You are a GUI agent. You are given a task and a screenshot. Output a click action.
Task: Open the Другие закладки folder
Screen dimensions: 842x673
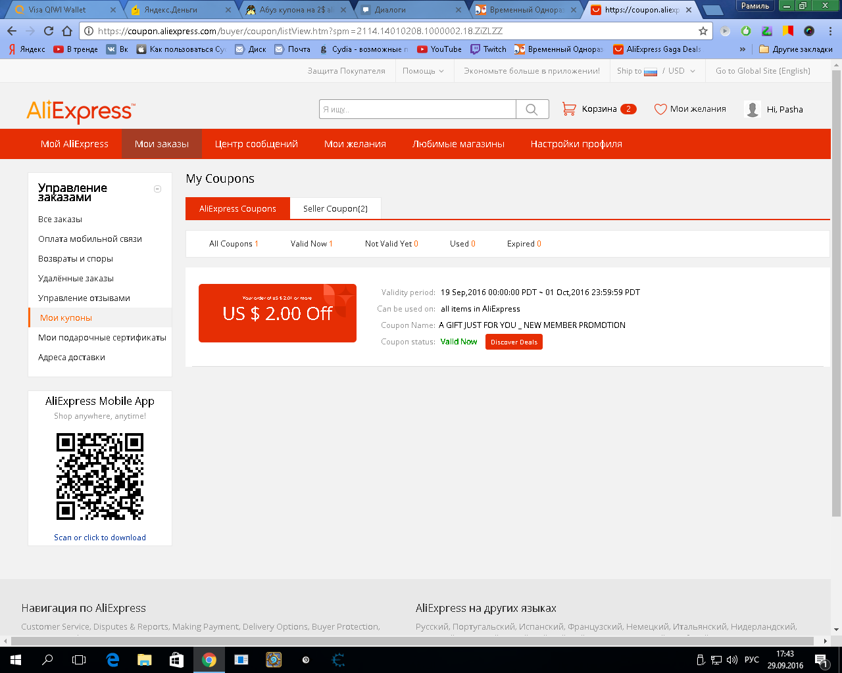[x=796, y=49]
